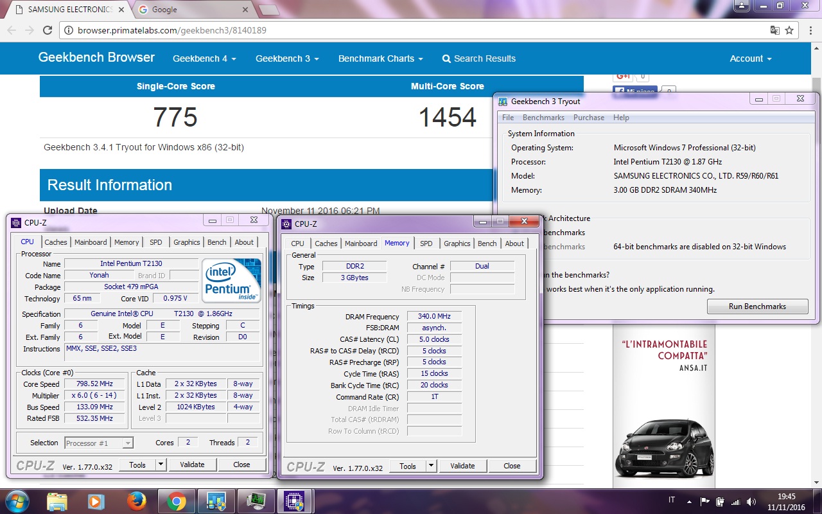Click the search magnifier in Search Results

tap(446, 58)
